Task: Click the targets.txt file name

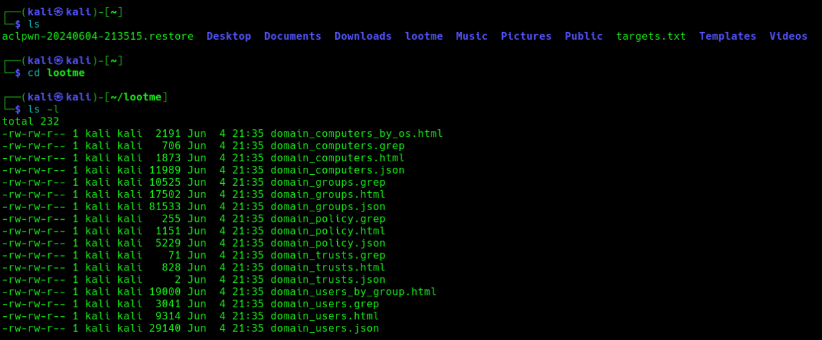Action: pos(651,36)
